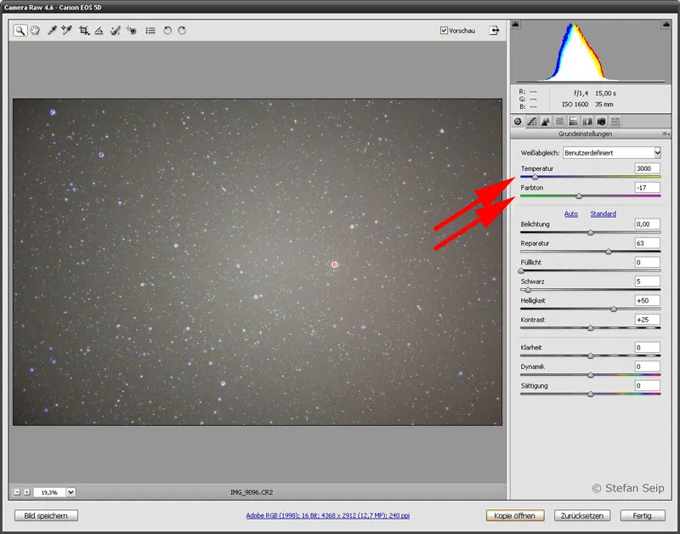
Task: Click the Standard link
Action: click(x=603, y=214)
